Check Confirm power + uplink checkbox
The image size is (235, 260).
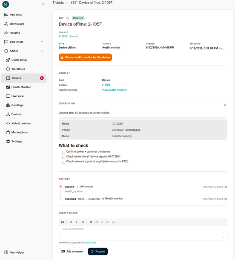click(63, 152)
